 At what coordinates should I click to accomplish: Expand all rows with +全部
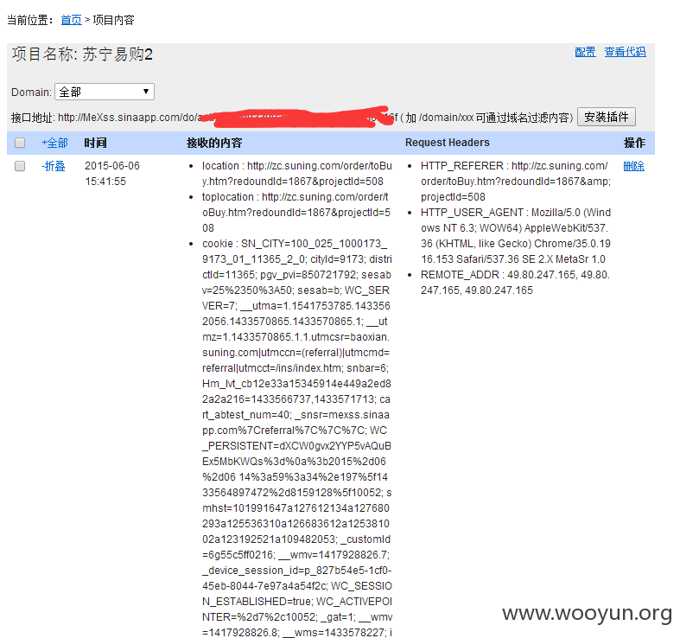point(54,143)
